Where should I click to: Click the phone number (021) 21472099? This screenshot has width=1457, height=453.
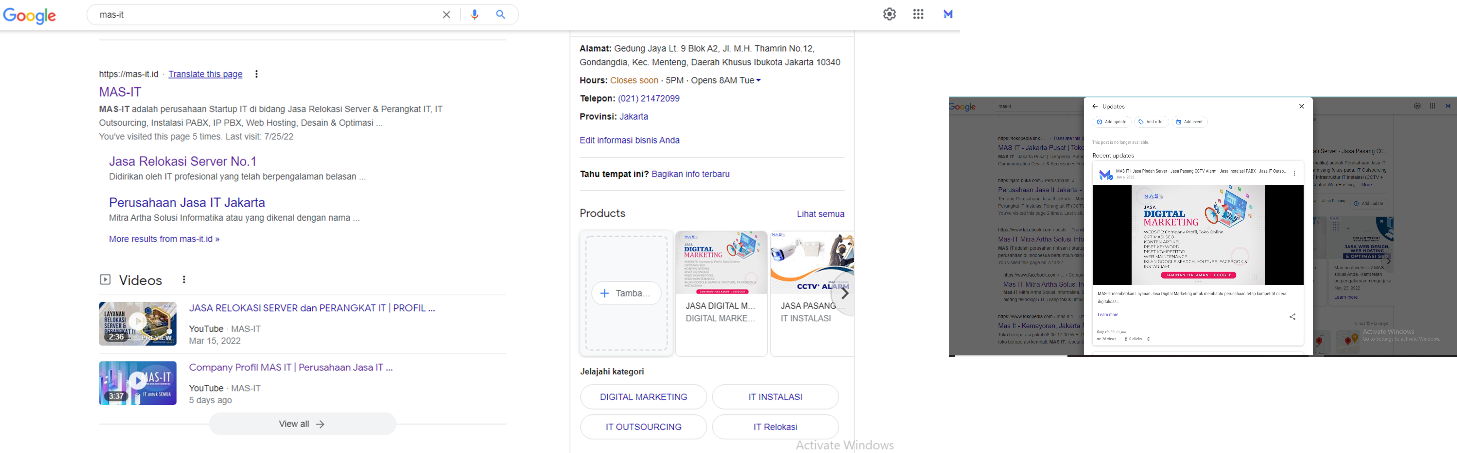pyautogui.click(x=649, y=98)
